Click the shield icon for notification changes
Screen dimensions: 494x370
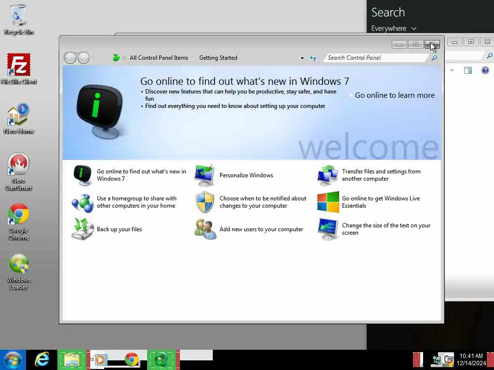pos(205,202)
